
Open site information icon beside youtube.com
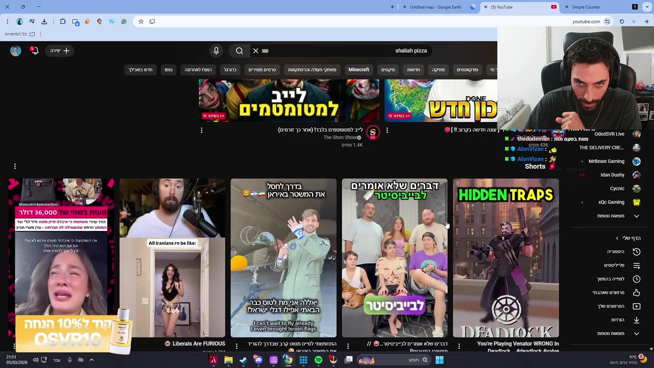click(607, 21)
